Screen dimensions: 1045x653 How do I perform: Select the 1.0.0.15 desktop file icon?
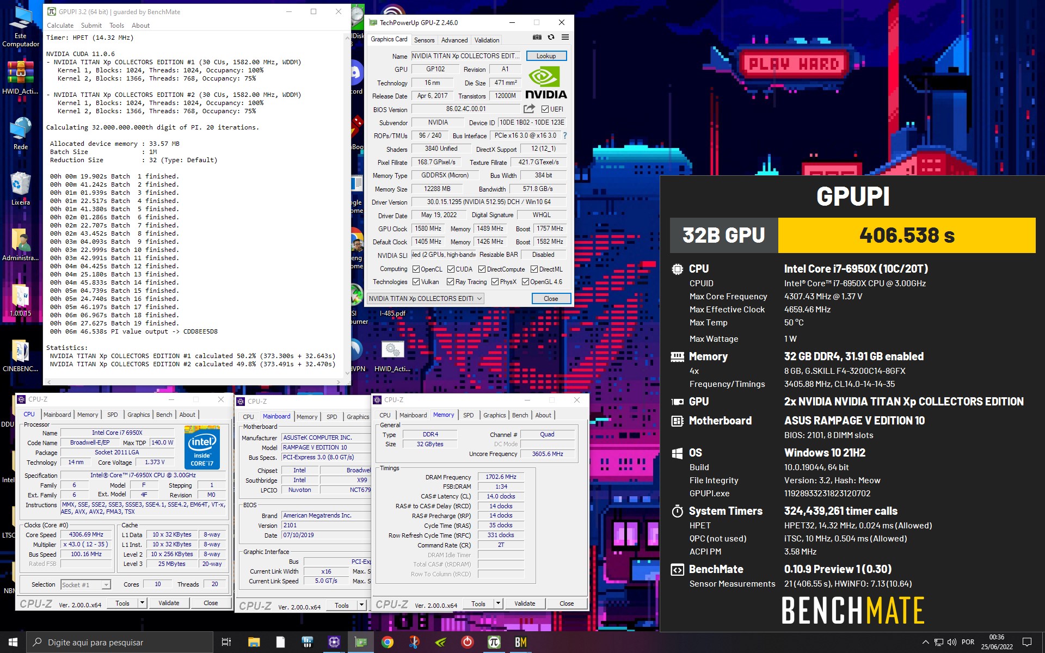[21, 300]
